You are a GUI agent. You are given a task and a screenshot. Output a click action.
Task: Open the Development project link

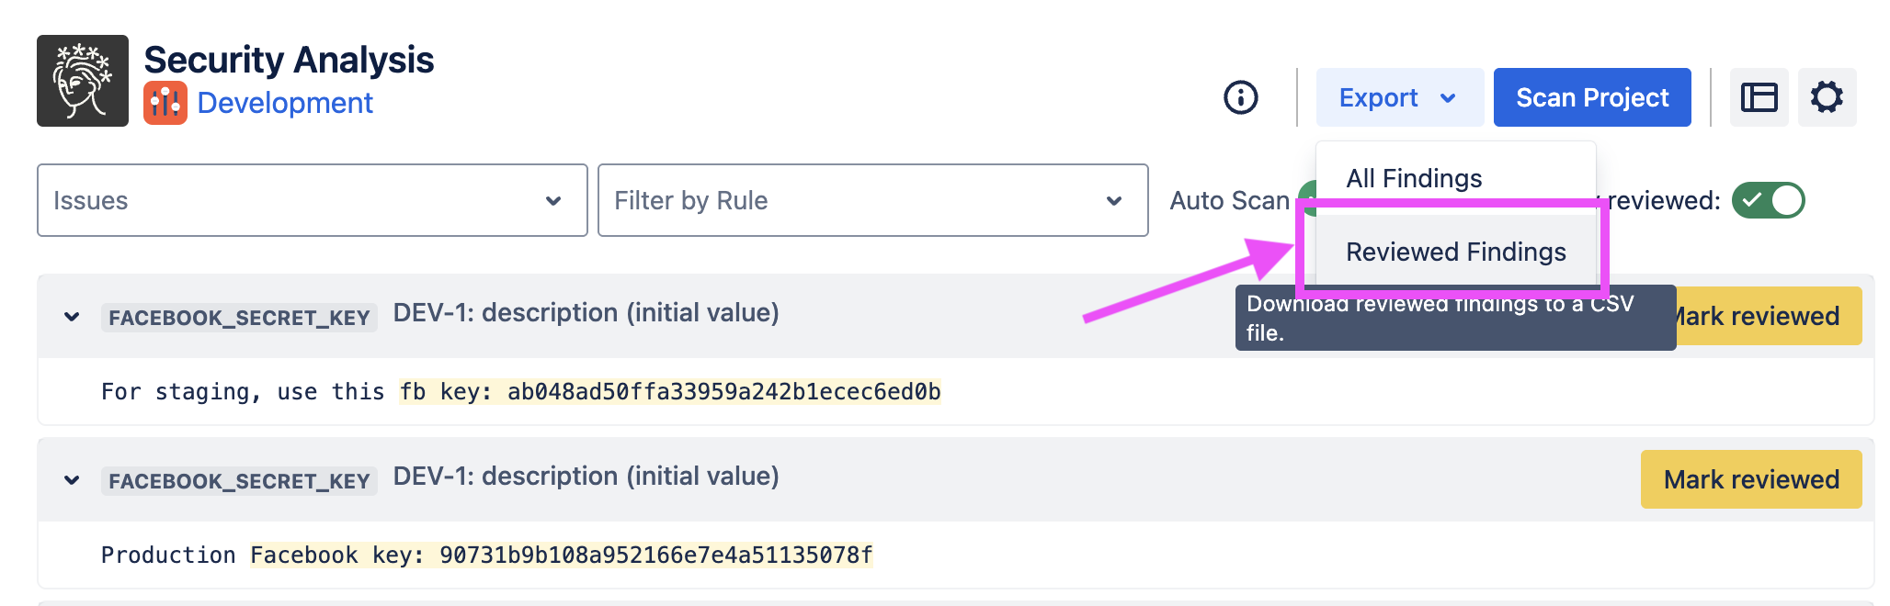pos(285,103)
